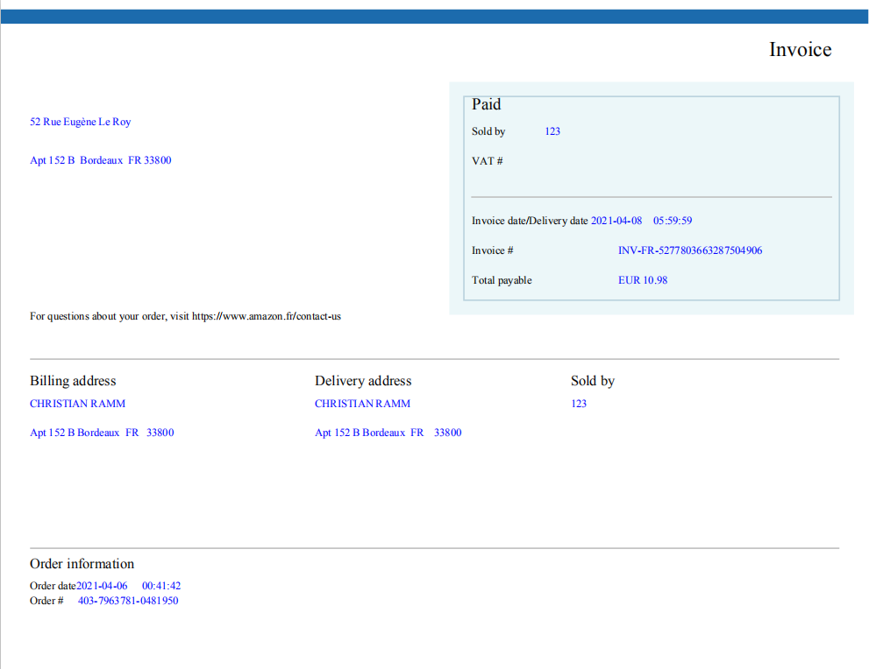869x669 pixels.
Task: Click the invoice time 05:59:59
Action: coord(672,221)
